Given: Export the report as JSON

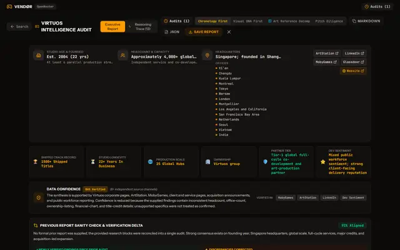Looking at the screenshot, I should pyautogui.click(x=172, y=32).
